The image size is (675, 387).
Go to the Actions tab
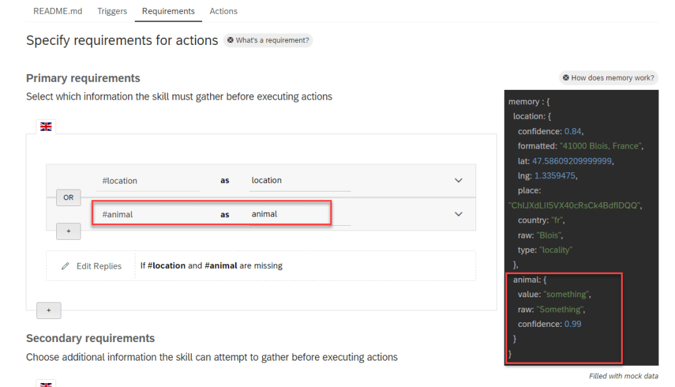(x=223, y=11)
